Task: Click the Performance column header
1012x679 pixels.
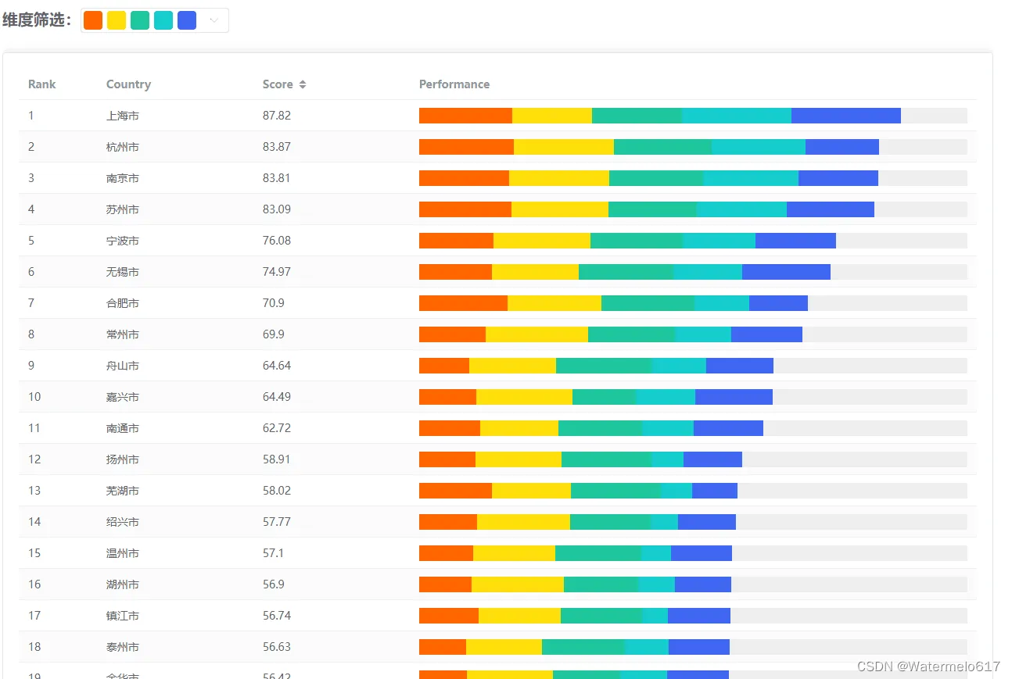Action: [454, 84]
